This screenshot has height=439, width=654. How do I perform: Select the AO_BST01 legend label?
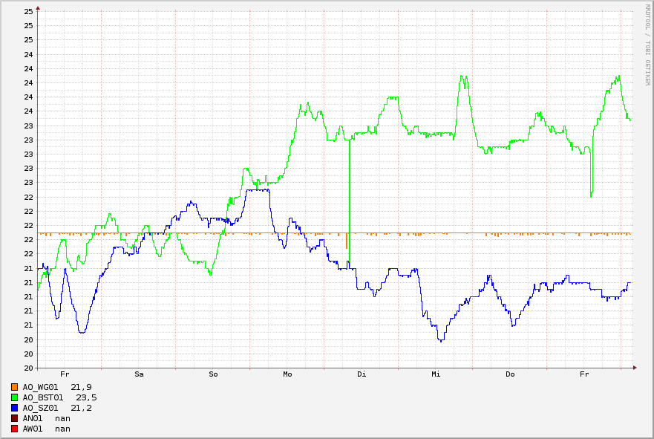(x=43, y=397)
